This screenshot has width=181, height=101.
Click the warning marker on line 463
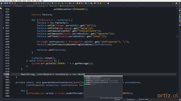3,28
